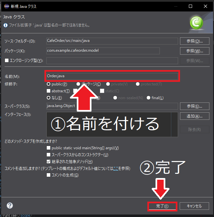This screenshot has width=214, height=217.
Task: Browse for package
Action: tap(194, 51)
